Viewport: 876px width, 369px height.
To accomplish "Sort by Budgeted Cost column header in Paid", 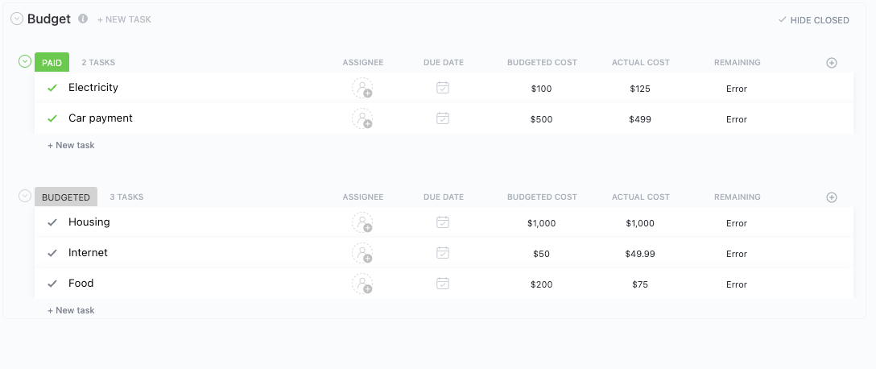I will (x=542, y=63).
